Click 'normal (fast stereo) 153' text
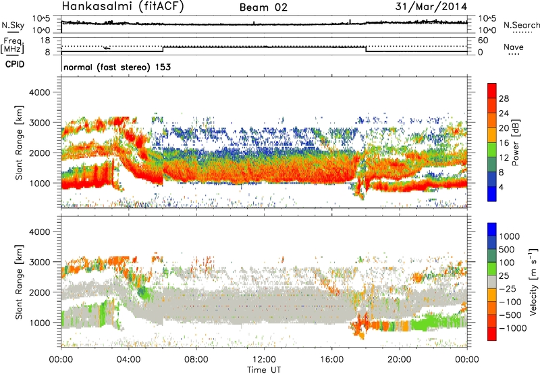This screenshot has height=374, width=540. point(117,67)
